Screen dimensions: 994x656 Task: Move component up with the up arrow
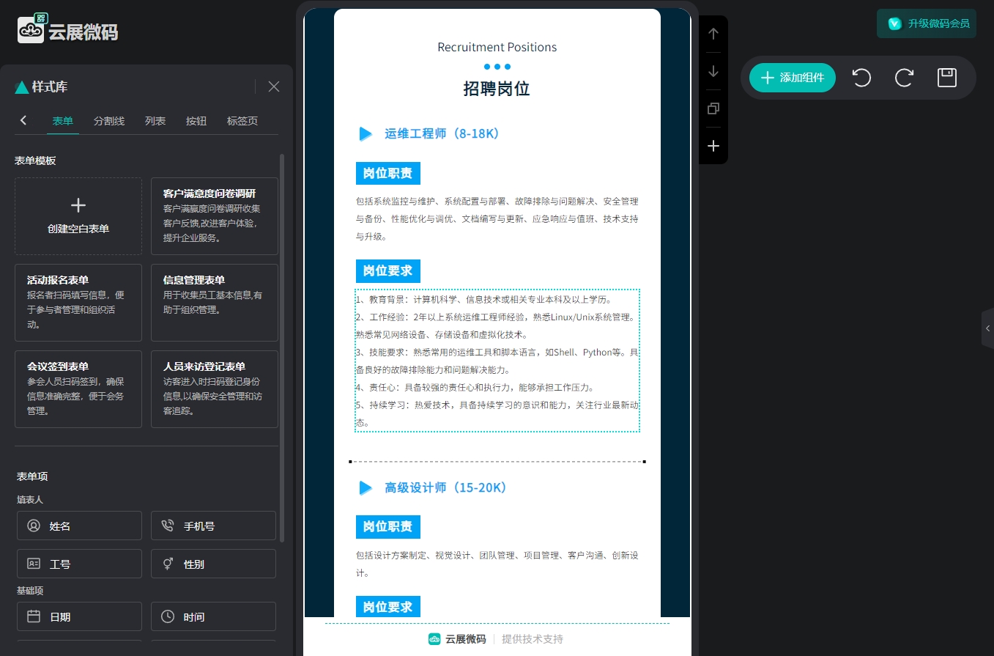pyautogui.click(x=713, y=34)
